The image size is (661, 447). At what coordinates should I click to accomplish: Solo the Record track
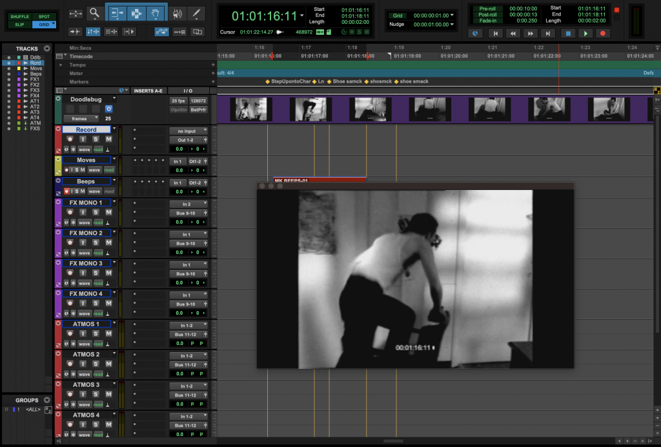pos(96,140)
